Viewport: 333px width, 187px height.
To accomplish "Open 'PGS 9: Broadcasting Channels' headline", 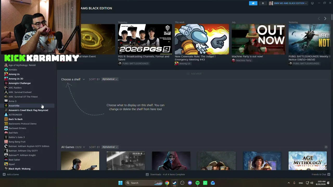I will tap(144, 58).
